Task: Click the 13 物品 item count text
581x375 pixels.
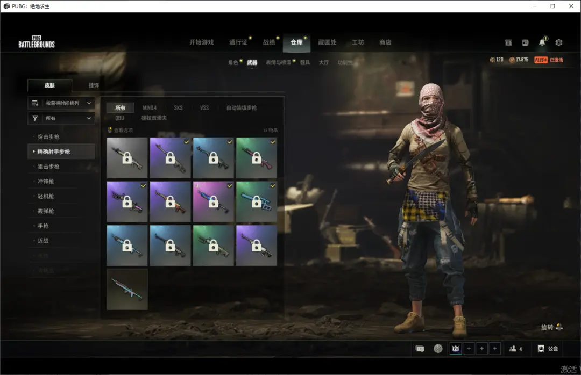Action: [270, 131]
